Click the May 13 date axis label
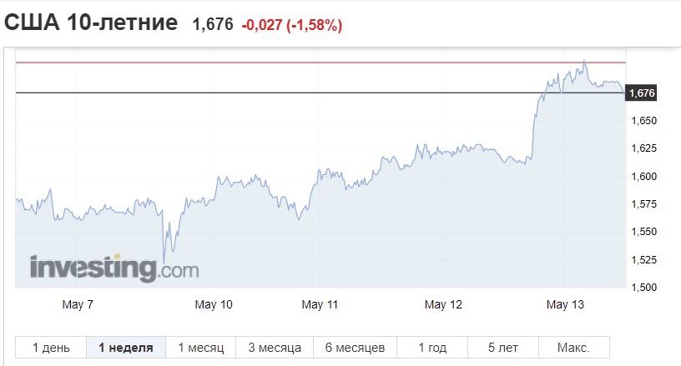The width and height of the screenshot is (681, 366). (x=565, y=304)
